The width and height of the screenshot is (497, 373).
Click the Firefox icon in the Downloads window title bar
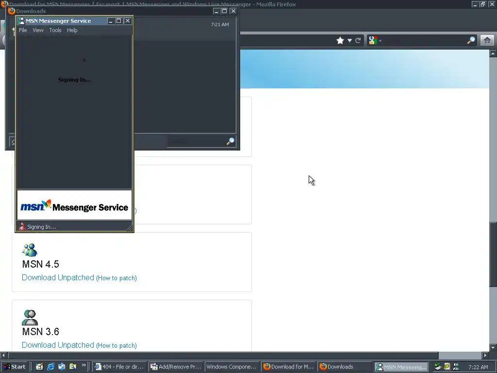(x=12, y=11)
